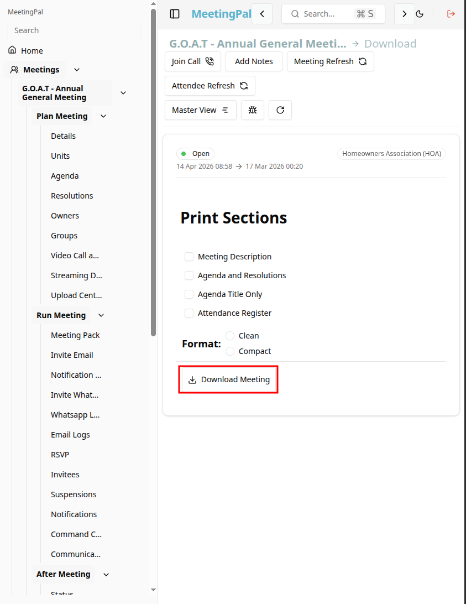Image resolution: width=466 pixels, height=604 pixels.
Task: Open the bug report icon button
Action: tap(253, 110)
